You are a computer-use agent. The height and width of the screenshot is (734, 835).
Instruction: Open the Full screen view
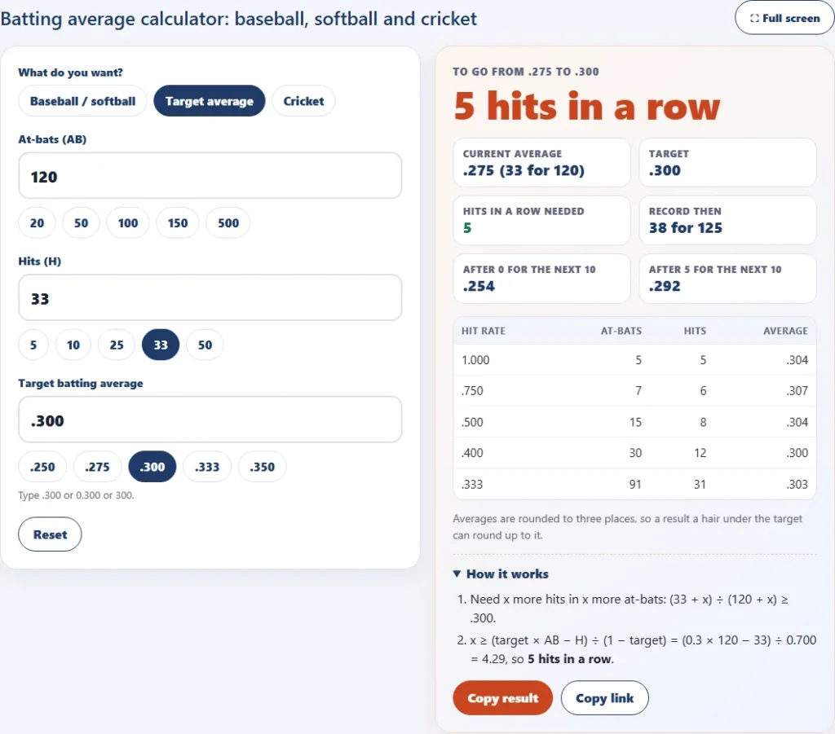coord(784,18)
